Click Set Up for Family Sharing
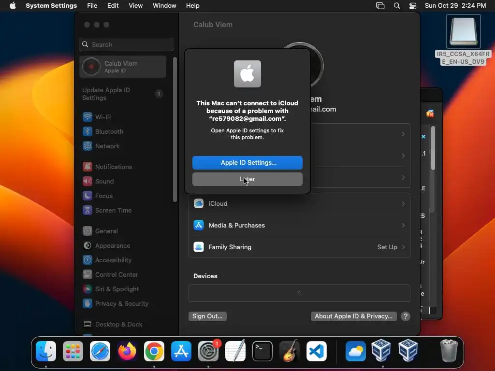This screenshot has width=495, height=371. pos(387,247)
